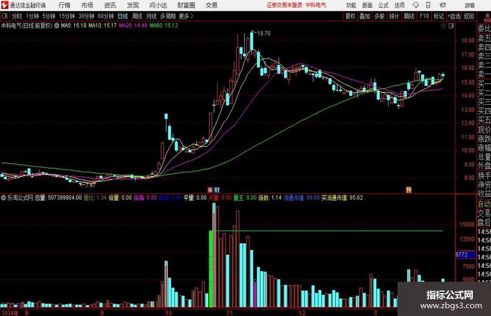This screenshot has height=316, width=491.
Task: Open the 多周期 multi-period view
Action: pos(168,16)
